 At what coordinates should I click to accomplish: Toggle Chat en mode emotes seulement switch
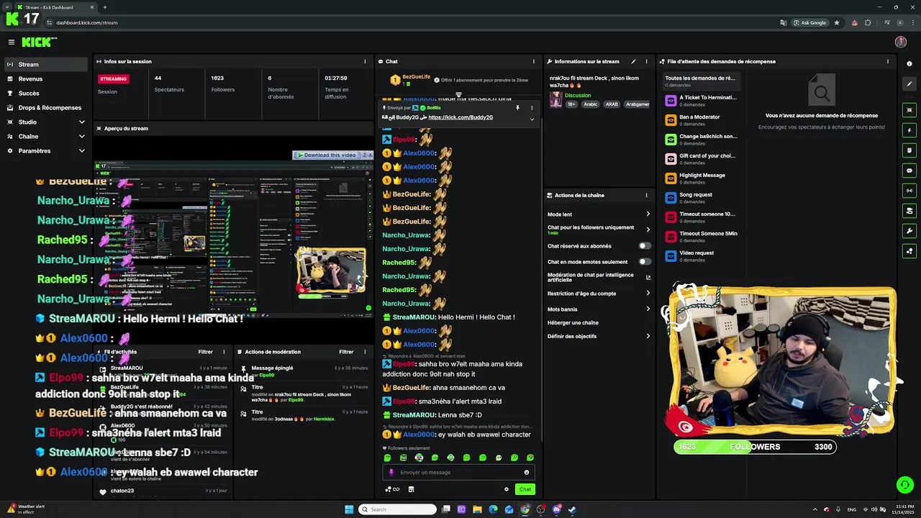(645, 262)
